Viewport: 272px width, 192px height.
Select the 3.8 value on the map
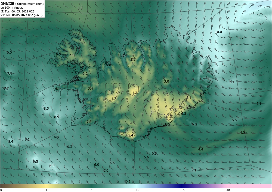point(80,8)
